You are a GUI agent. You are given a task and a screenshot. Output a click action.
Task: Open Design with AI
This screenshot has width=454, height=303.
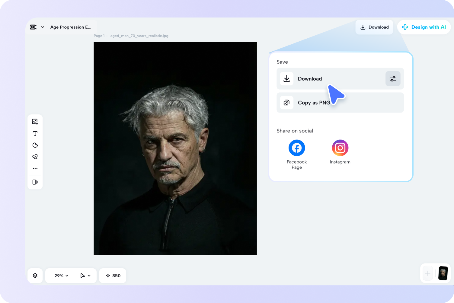click(x=424, y=27)
